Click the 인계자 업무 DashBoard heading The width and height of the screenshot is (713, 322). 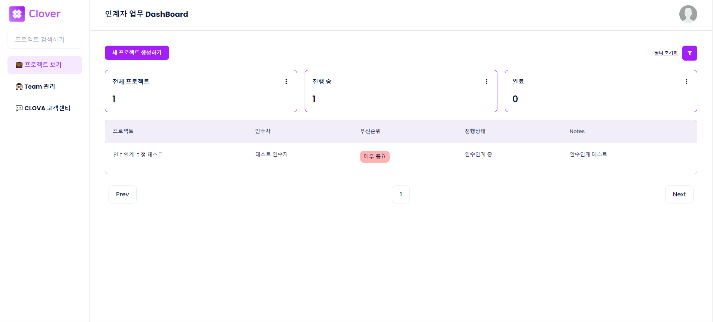coord(146,14)
